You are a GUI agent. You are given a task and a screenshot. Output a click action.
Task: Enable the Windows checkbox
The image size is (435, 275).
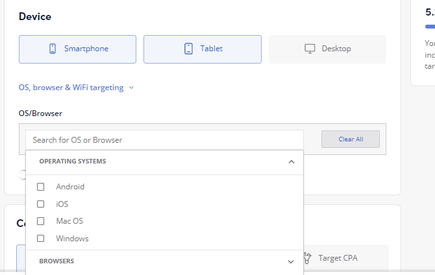pyautogui.click(x=40, y=239)
